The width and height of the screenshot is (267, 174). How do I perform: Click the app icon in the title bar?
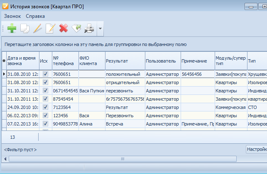5,7
